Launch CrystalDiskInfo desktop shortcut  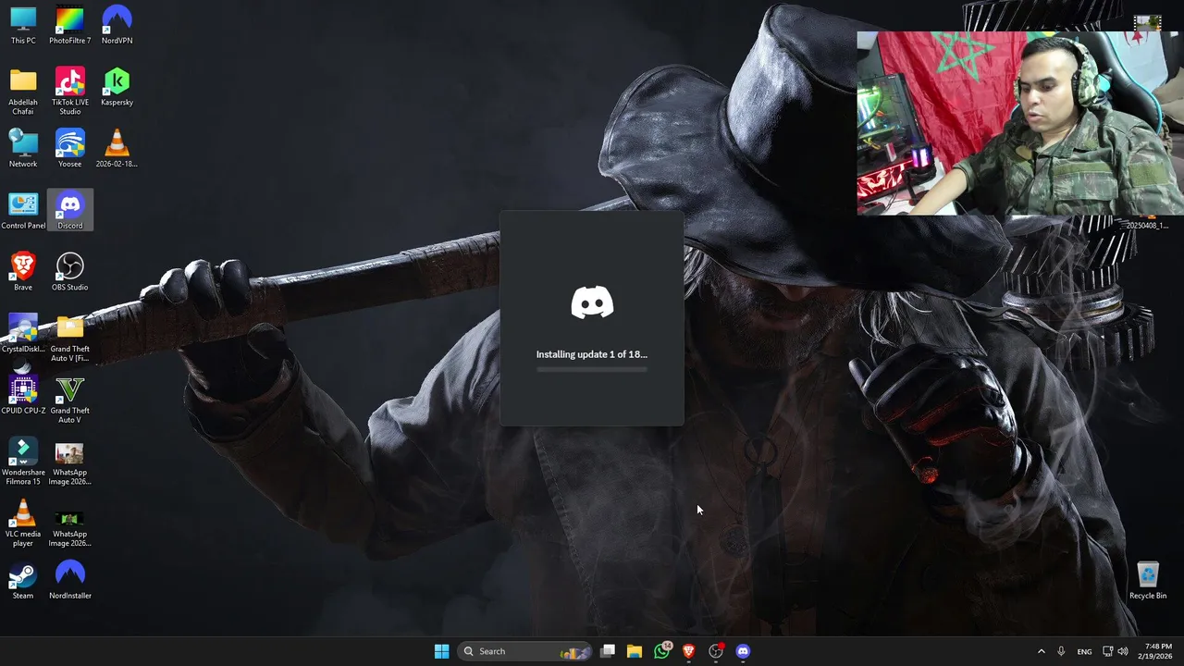point(23,334)
